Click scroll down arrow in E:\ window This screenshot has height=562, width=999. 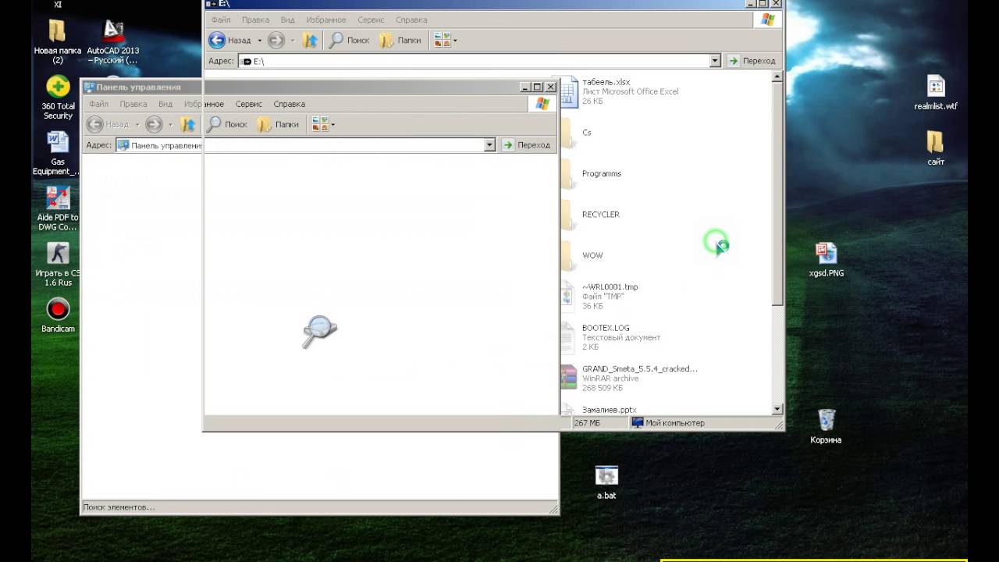click(777, 409)
